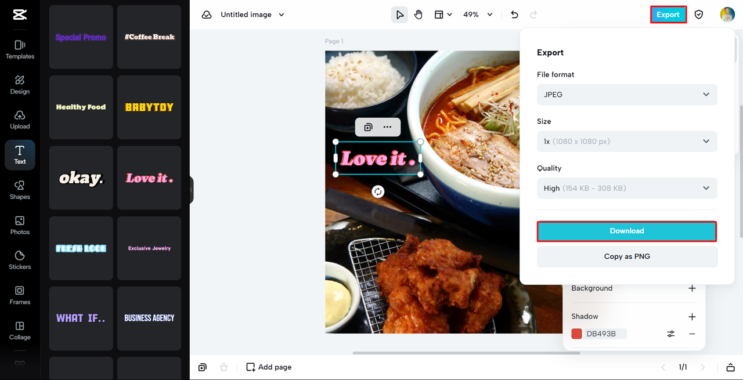Go to previous page arrow
Image resolution: width=743 pixels, height=380 pixels.
click(663, 367)
